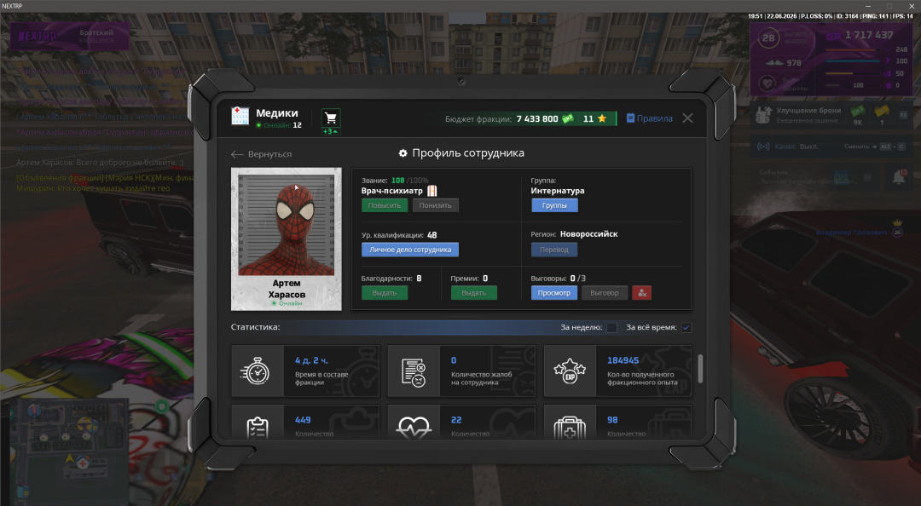Close the faction tablet panel with X
This screenshot has height=506, width=921.
click(x=688, y=118)
